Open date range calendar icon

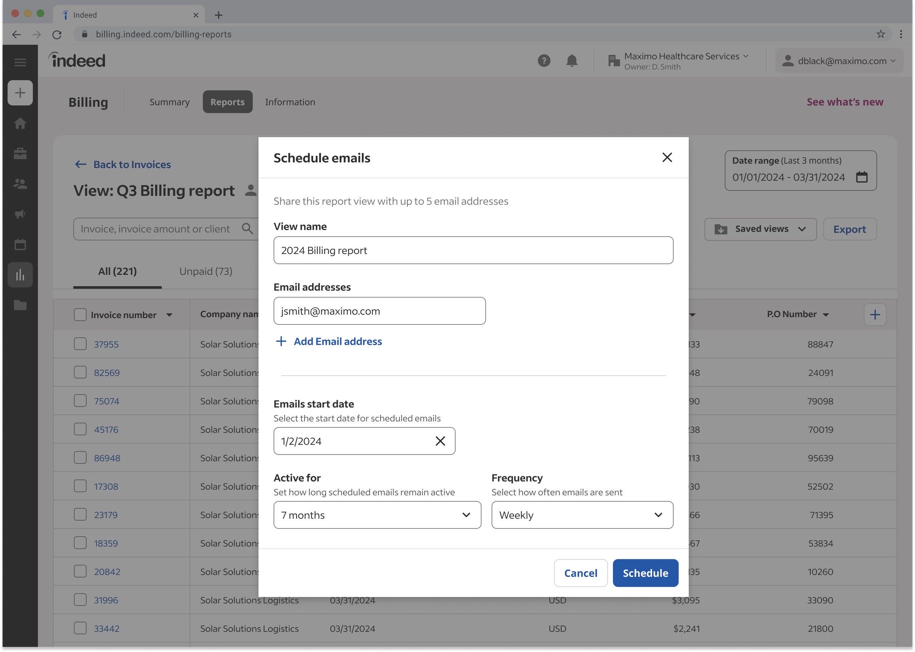(862, 177)
